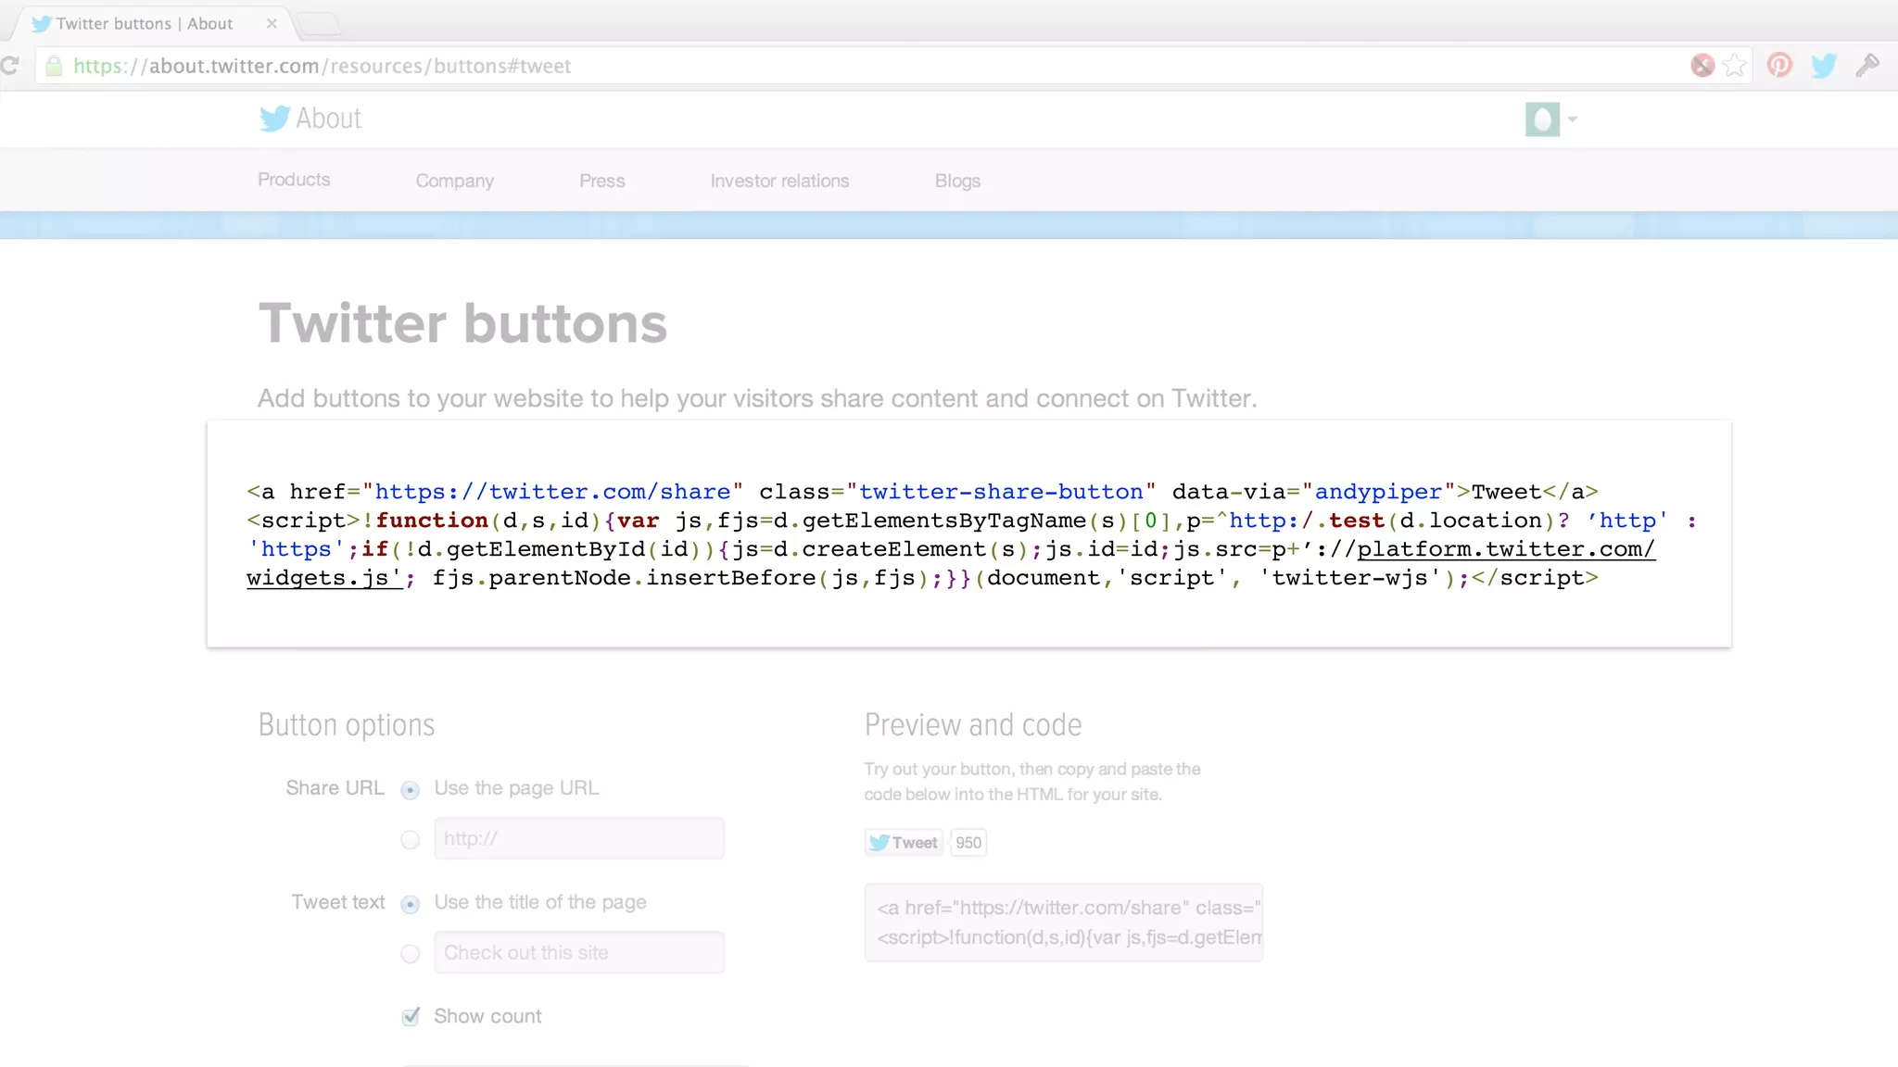The height and width of the screenshot is (1067, 1898).
Task: Click the bookmark star icon
Action: (1735, 65)
